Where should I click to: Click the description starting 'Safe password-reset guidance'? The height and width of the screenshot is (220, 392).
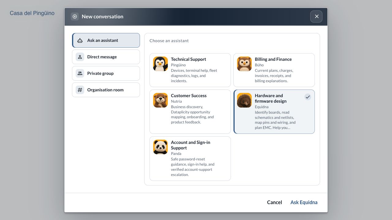coord(193,167)
